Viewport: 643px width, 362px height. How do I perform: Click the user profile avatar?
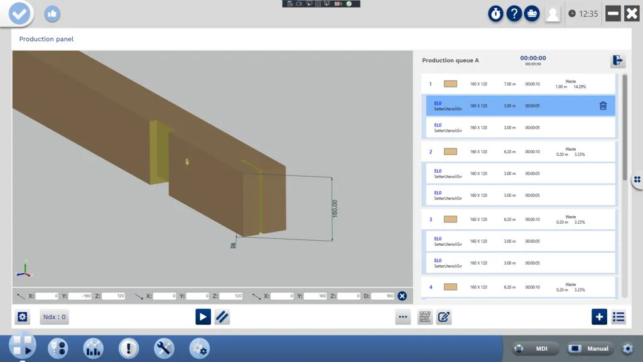pyautogui.click(x=553, y=14)
